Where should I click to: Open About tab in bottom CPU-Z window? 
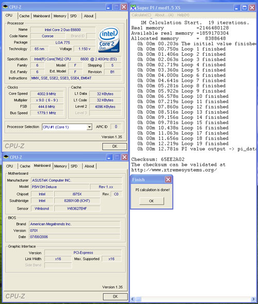pyautogui.click(x=89, y=166)
